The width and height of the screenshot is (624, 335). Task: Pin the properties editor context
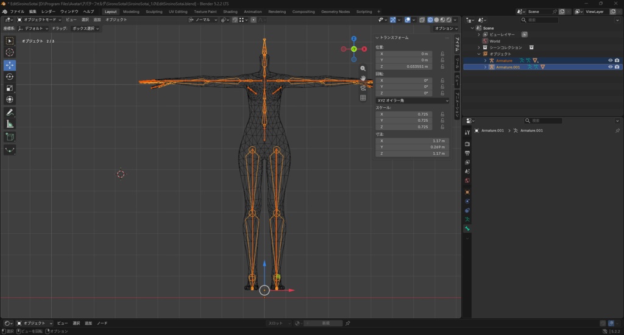coord(617,130)
